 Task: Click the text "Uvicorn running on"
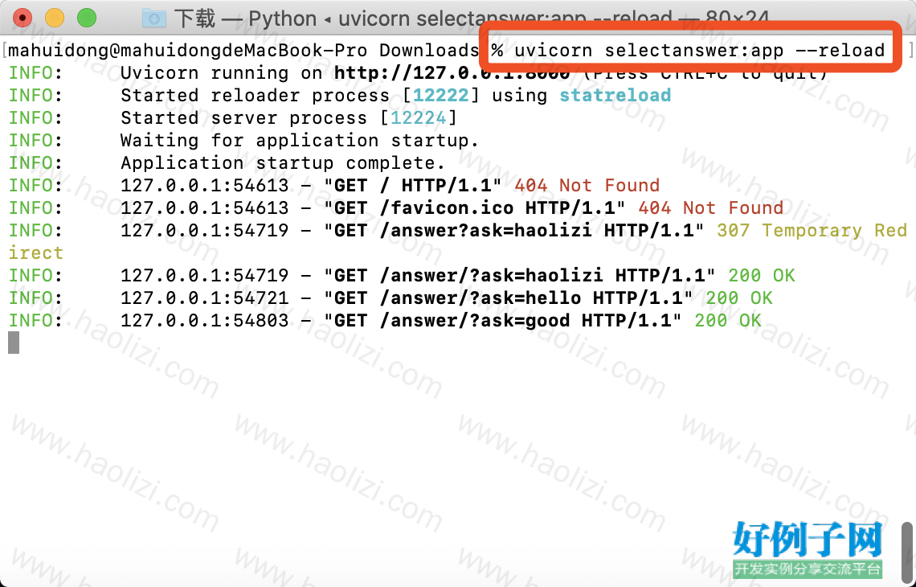point(222,73)
